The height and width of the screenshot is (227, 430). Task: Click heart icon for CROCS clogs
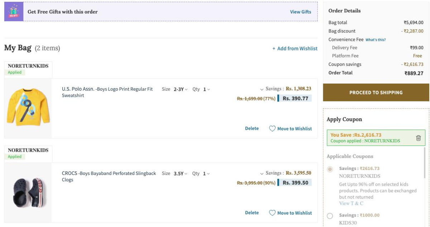[272, 213]
